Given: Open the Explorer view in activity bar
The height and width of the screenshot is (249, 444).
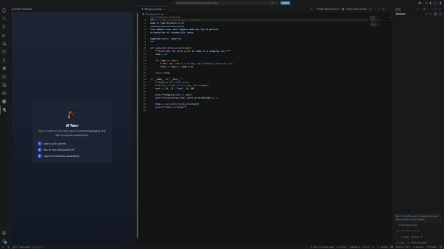Looking at the screenshot, I should [x=4, y=10].
